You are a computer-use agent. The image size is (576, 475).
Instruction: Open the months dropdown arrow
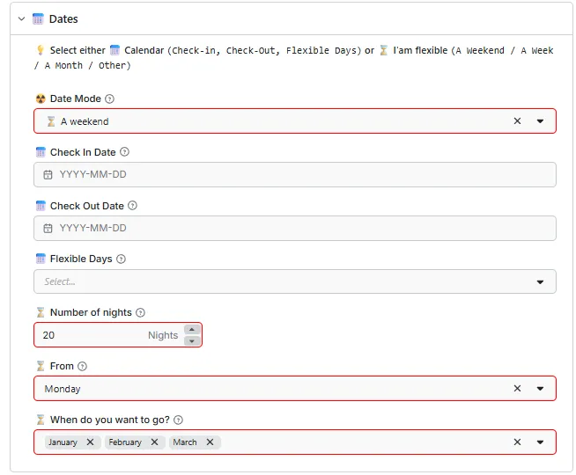540,442
